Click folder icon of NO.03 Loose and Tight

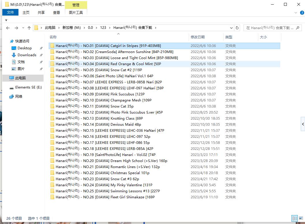(52, 58)
